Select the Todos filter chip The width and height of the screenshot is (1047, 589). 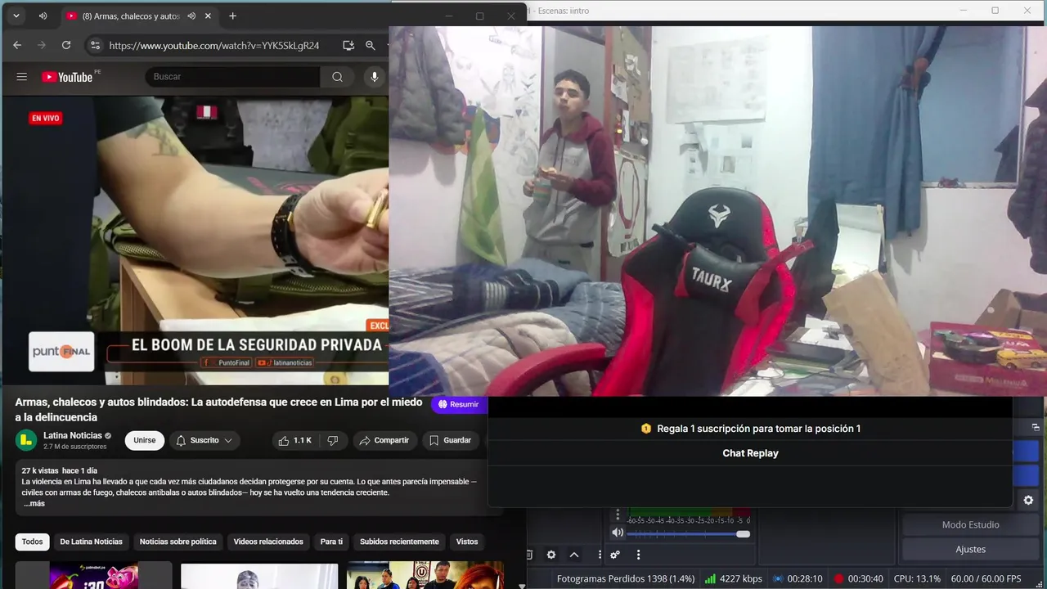[33, 542]
